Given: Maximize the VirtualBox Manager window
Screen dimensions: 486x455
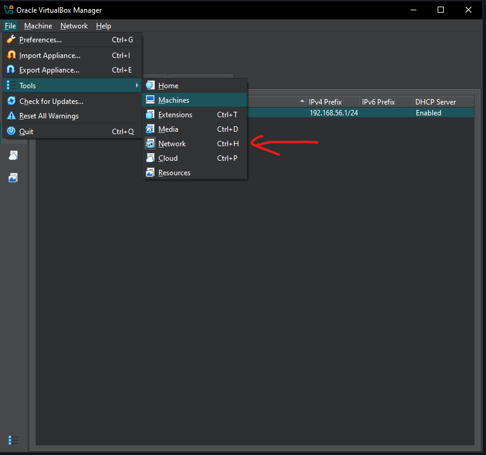Looking at the screenshot, I should 441,10.
